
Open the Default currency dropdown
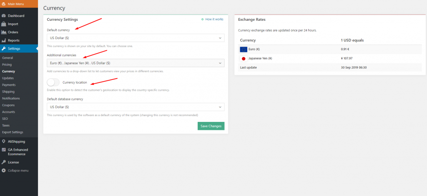(x=136, y=38)
